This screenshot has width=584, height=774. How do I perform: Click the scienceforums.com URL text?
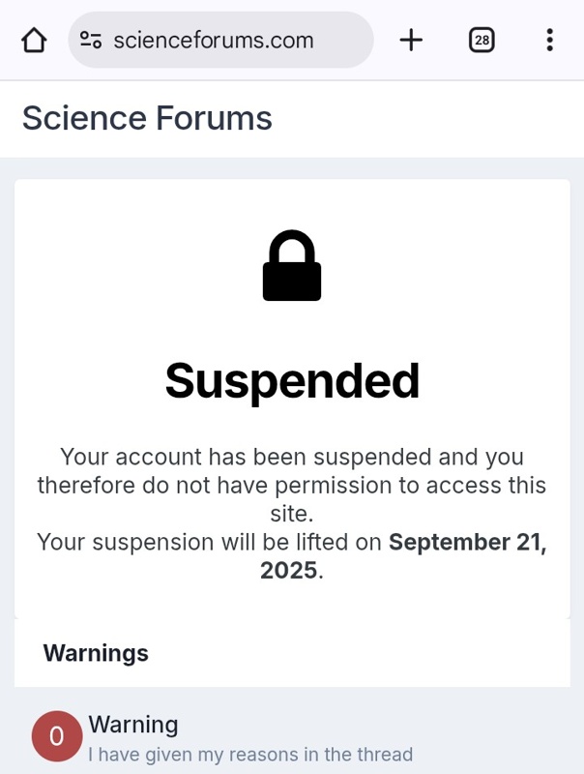[x=213, y=40]
